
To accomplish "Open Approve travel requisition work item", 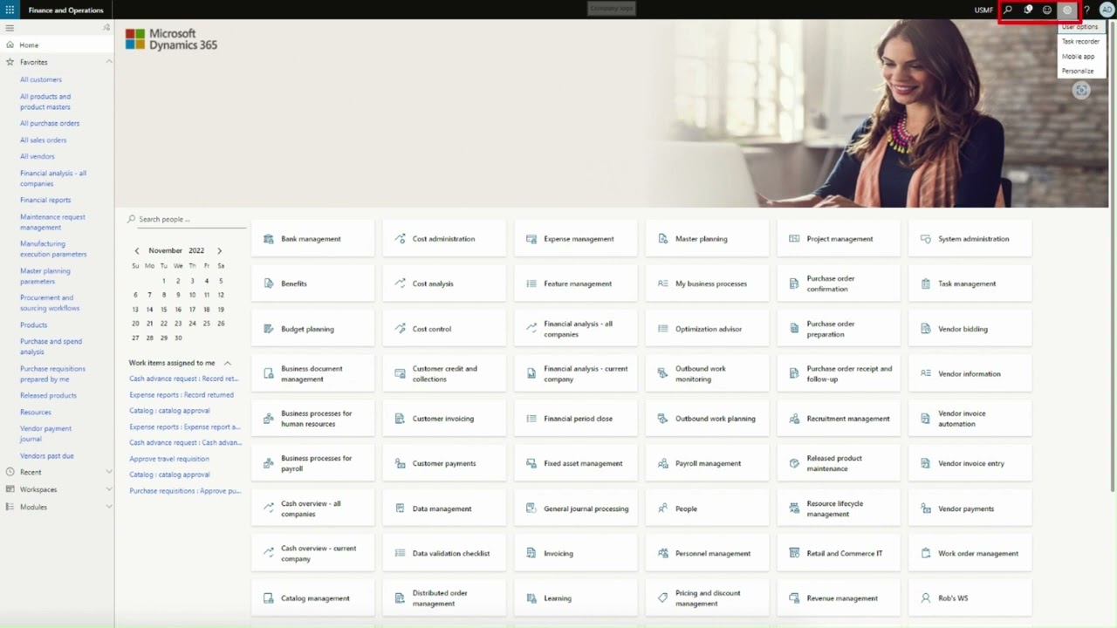I will (x=169, y=459).
